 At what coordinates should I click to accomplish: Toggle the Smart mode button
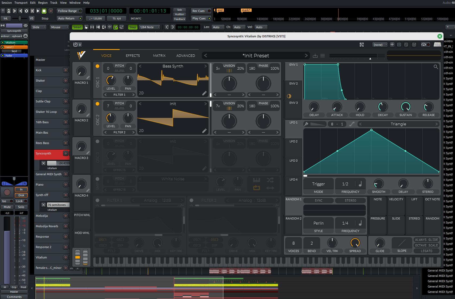[x=77, y=27]
